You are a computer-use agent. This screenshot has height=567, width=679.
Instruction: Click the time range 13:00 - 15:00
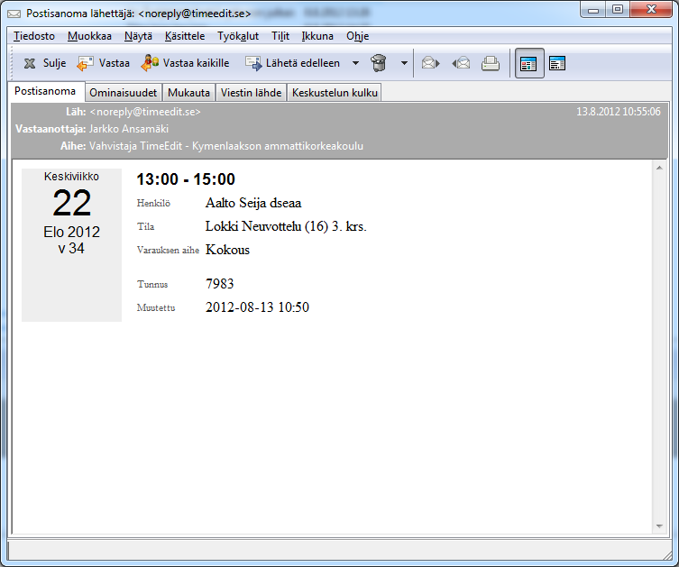click(x=186, y=179)
